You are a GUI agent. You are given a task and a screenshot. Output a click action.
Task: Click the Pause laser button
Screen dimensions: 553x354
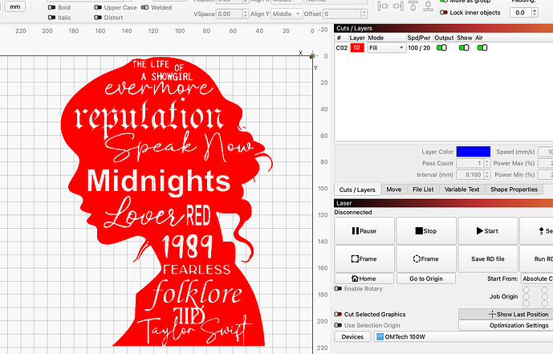pyautogui.click(x=364, y=231)
